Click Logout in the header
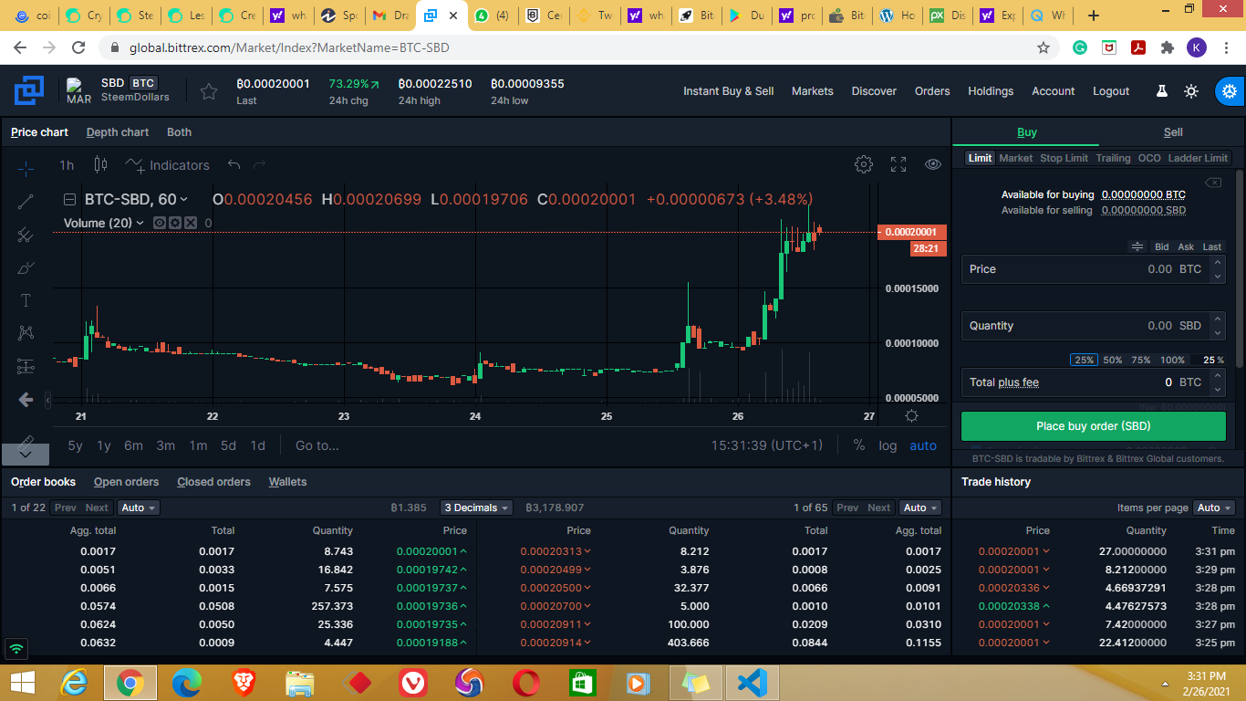Image resolution: width=1246 pixels, height=701 pixels. [1111, 91]
